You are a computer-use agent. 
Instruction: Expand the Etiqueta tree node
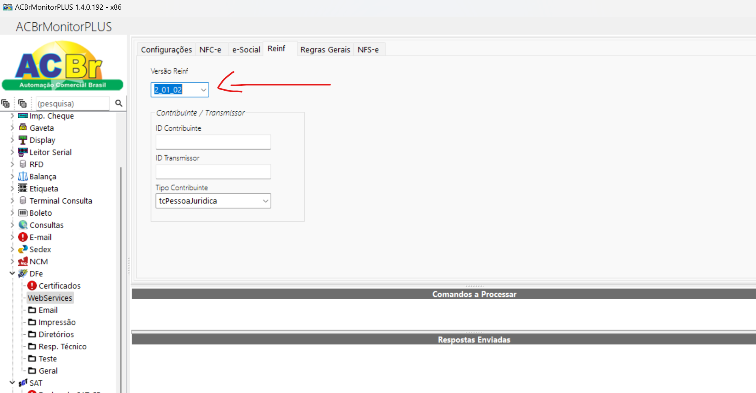click(12, 189)
